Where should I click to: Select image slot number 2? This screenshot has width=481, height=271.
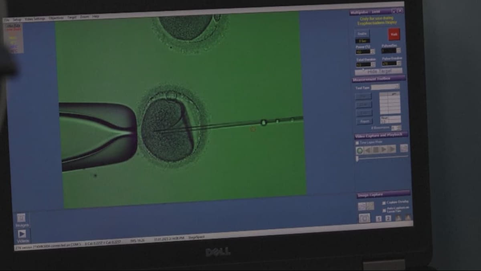(388, 218)
